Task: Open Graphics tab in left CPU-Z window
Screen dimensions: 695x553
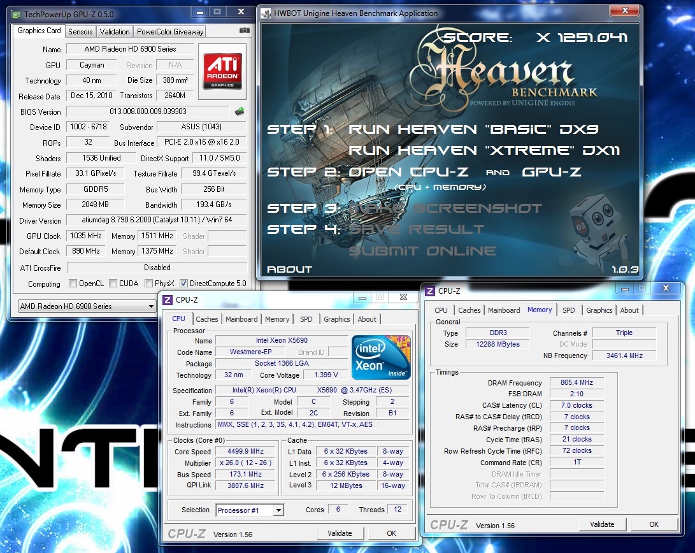Action: pyautogui.click(x=336, y=319)
